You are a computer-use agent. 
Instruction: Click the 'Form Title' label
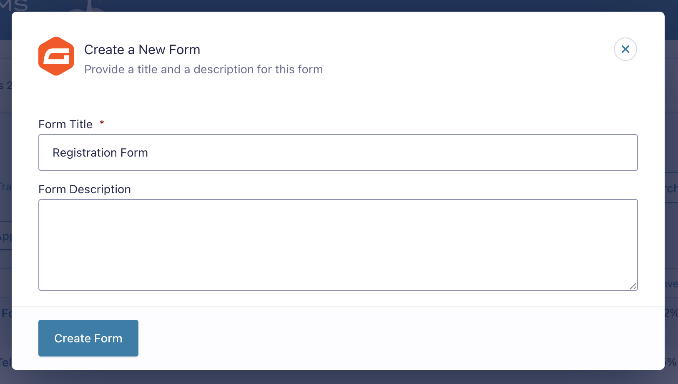tap(65, 124)
